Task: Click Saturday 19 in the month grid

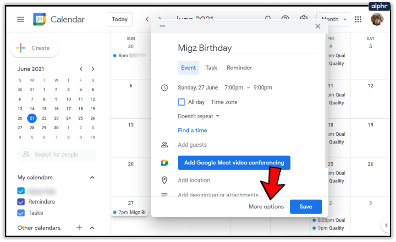Action: [x=370, y=125]
